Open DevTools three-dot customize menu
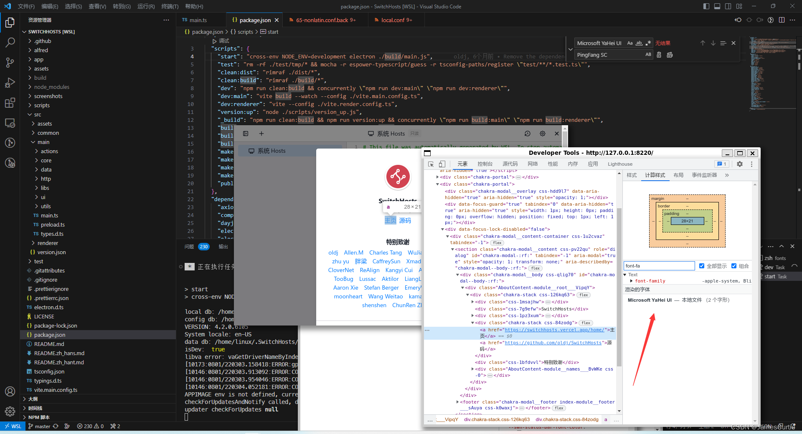 pos(751,164)
